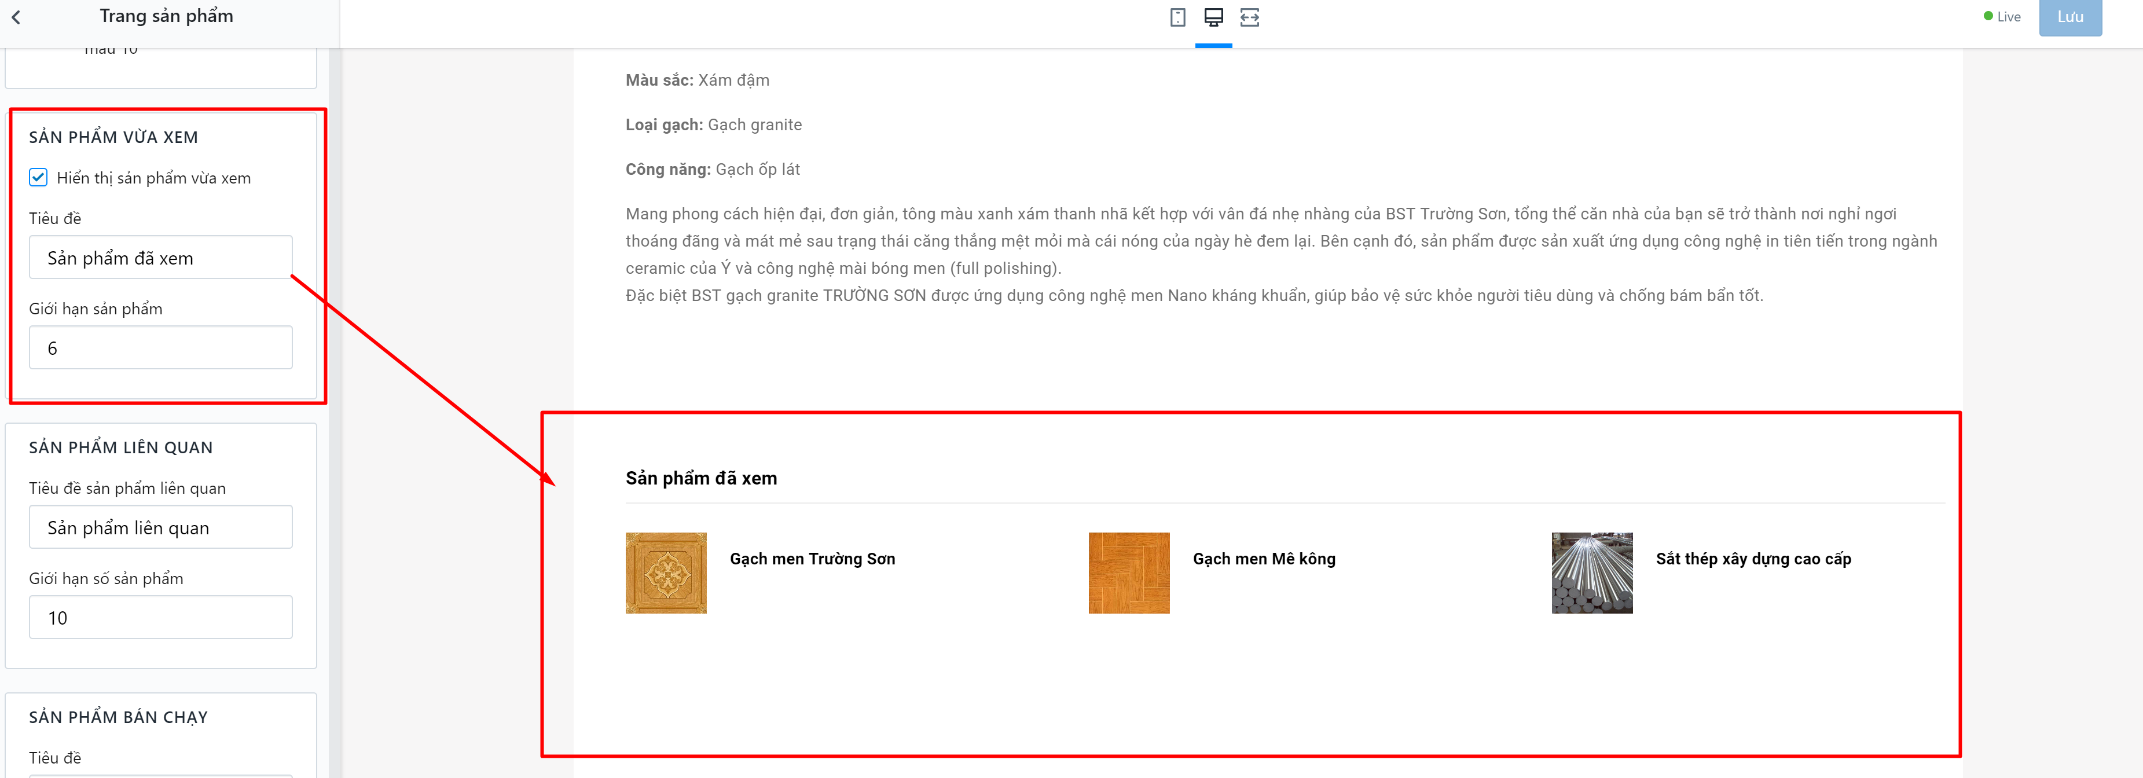2143x778 pixels.
Task: Open the steel bars product thumbnail
Action: click(1591, 573)
